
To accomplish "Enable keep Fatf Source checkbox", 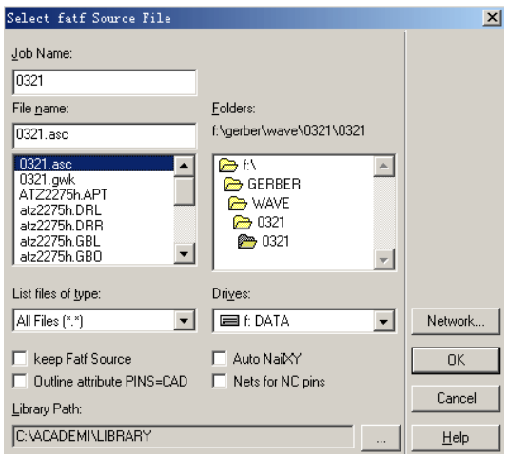I will tap(20, 359).
